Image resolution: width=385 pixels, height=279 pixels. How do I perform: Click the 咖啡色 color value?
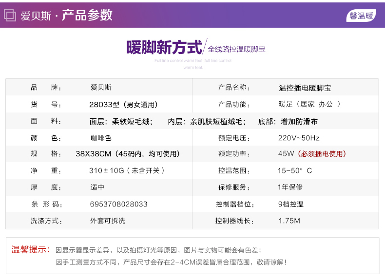click(x=101, y=138)
